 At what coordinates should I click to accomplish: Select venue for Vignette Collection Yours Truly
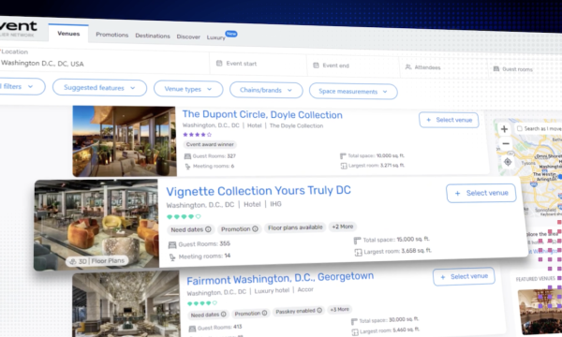481,193
